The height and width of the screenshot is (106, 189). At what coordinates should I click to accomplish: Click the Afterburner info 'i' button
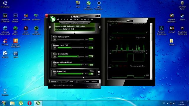click(x=100, y=27)
